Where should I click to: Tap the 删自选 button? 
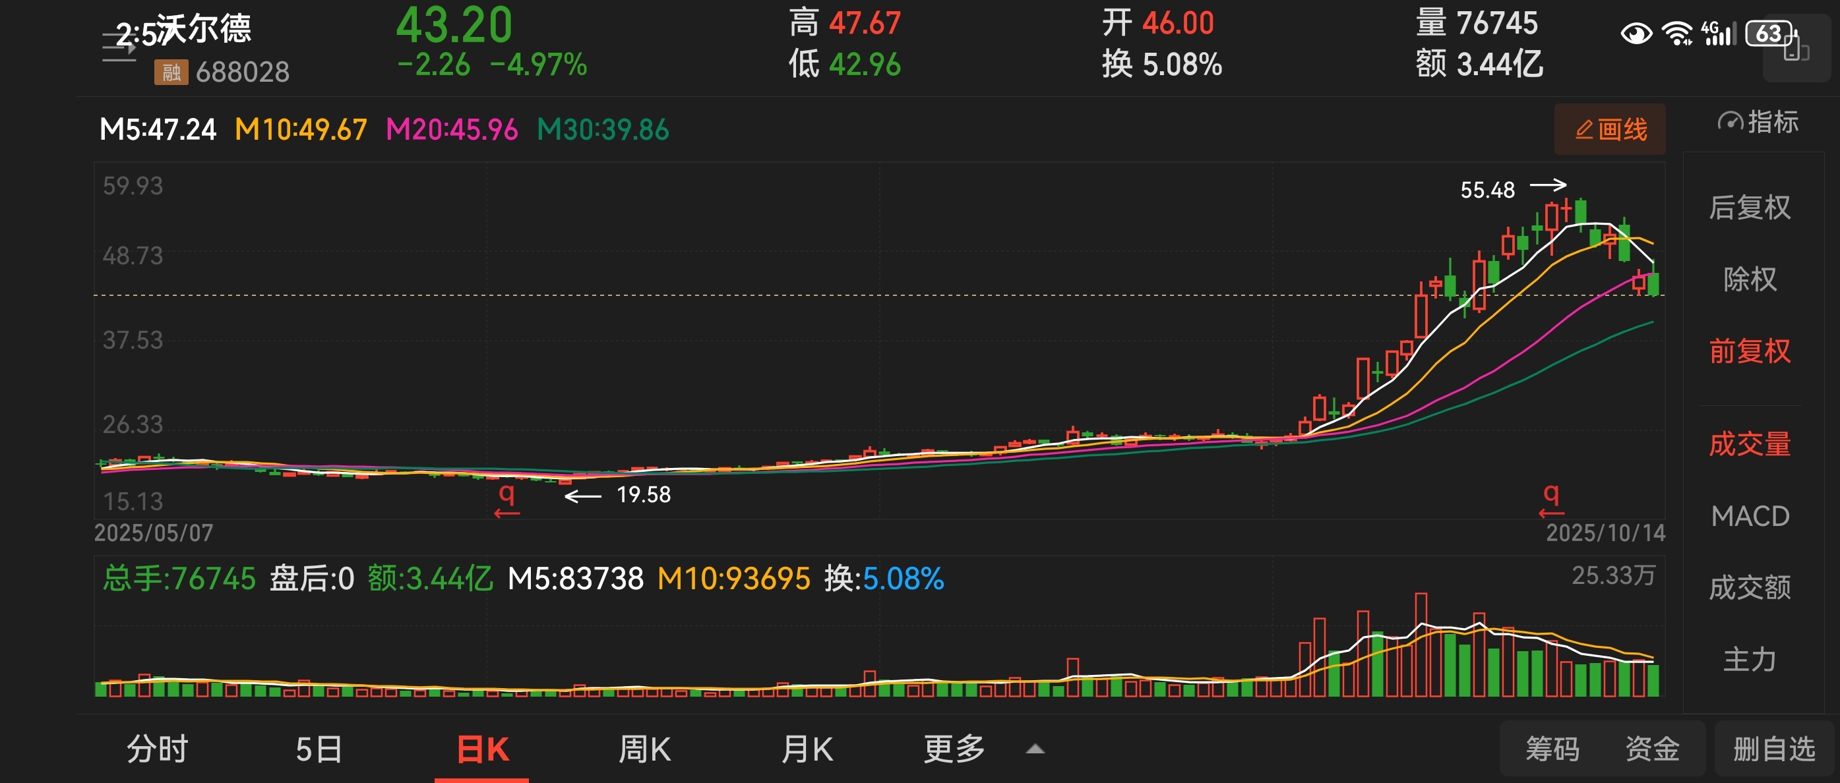1773,749
